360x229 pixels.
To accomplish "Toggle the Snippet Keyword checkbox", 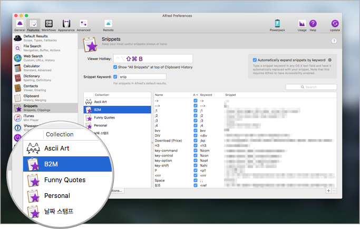I will tap(115, 77).
